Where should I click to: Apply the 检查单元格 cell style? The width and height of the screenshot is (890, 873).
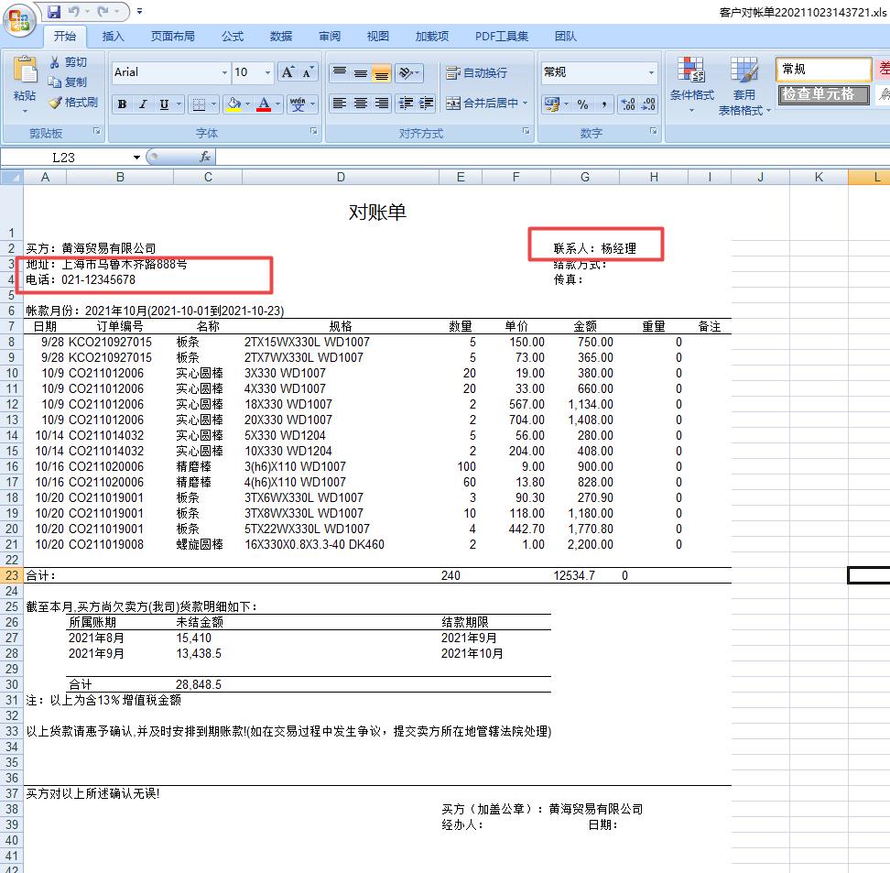point(823,94)
